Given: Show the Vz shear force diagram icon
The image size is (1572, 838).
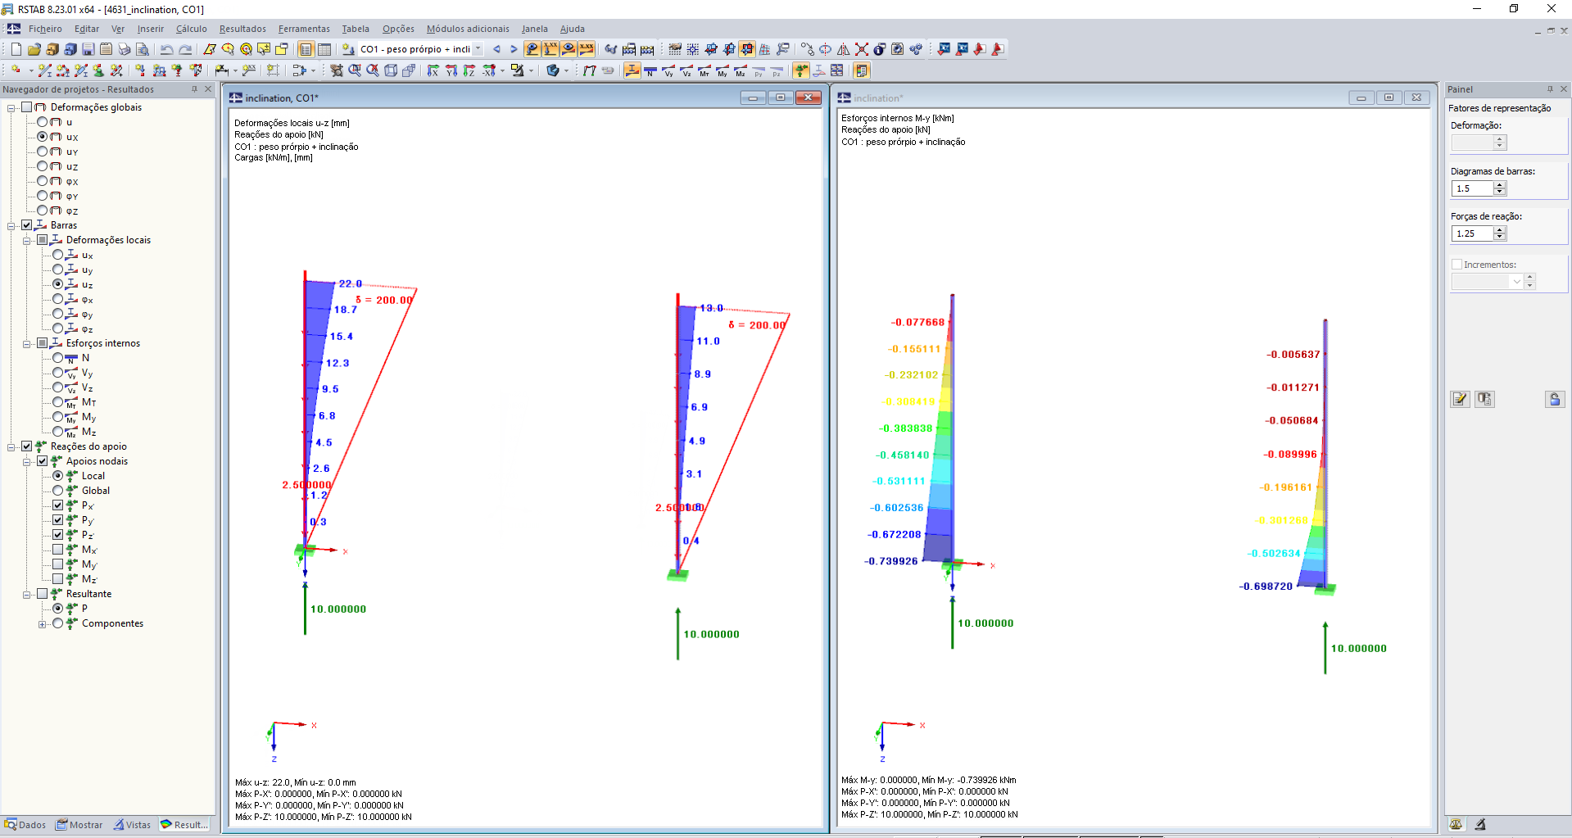Looking at the screenshot, I should coord(686,71).
